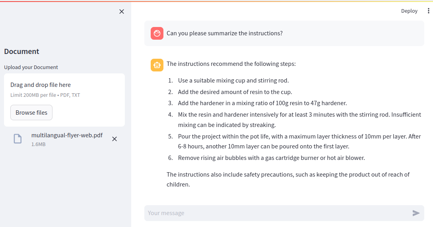Click the user question about summarizing instructions

coord(225,33)
